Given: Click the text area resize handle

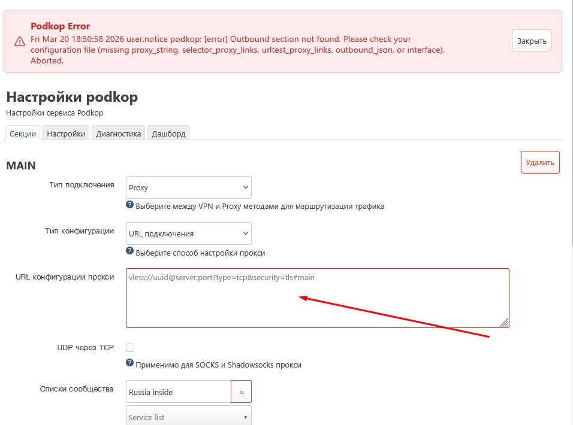Looking at the screenshot, I should (x=504, y=323).
